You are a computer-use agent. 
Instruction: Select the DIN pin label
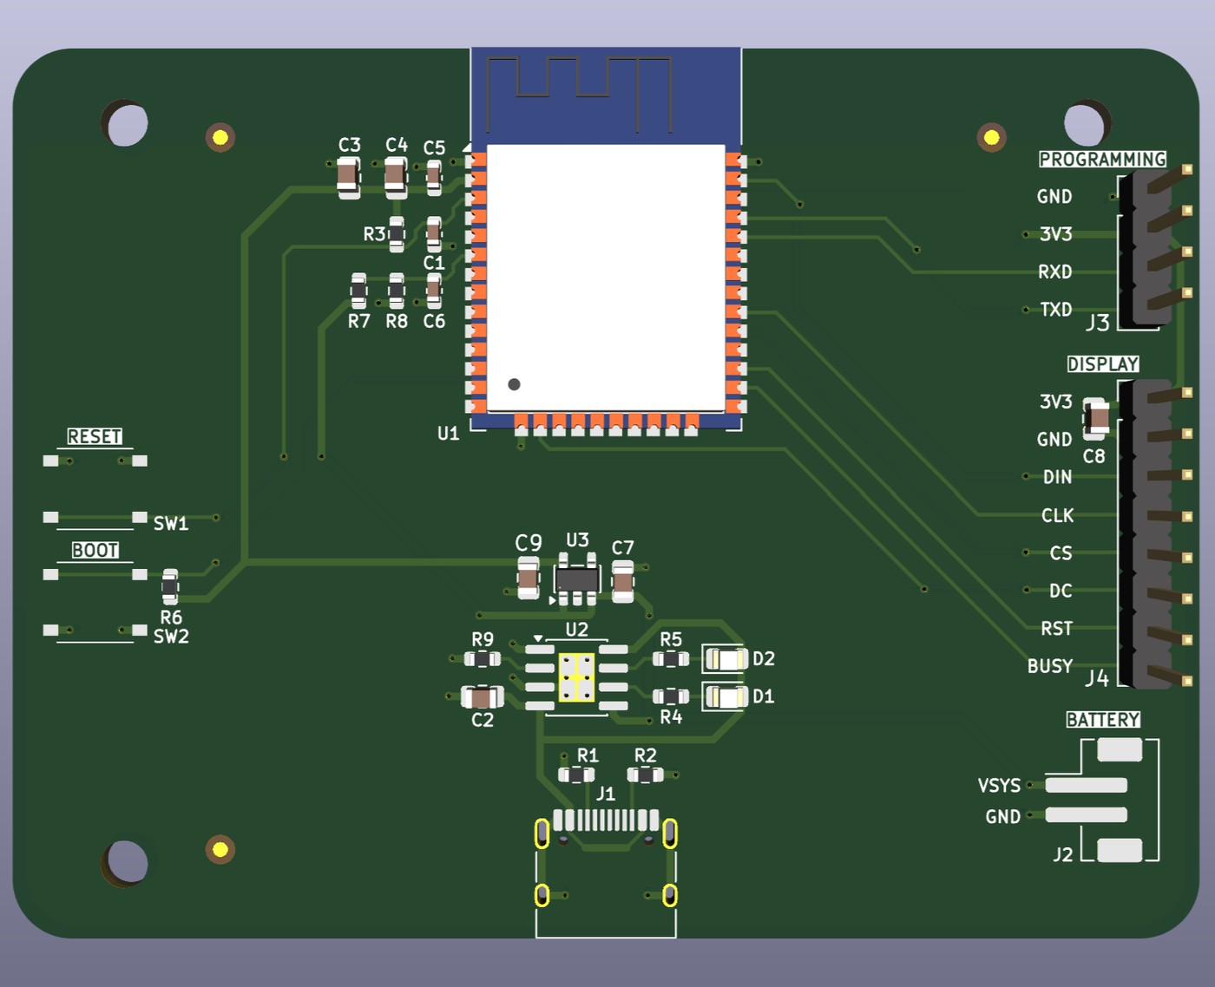[x=1057, y=477]
